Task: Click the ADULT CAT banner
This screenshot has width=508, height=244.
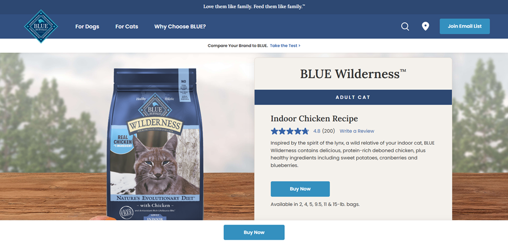Action: 353,97
